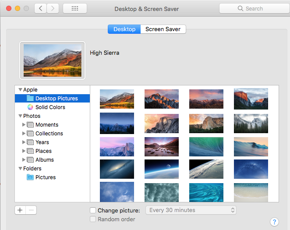Choose the Sierra orange peaks wallpaper thumbnail

tap(162, 99)
